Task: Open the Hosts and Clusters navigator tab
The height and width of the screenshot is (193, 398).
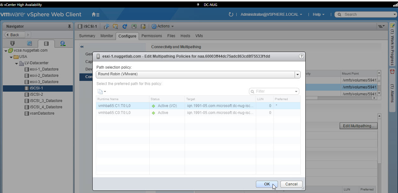Action: click(13, 43)
